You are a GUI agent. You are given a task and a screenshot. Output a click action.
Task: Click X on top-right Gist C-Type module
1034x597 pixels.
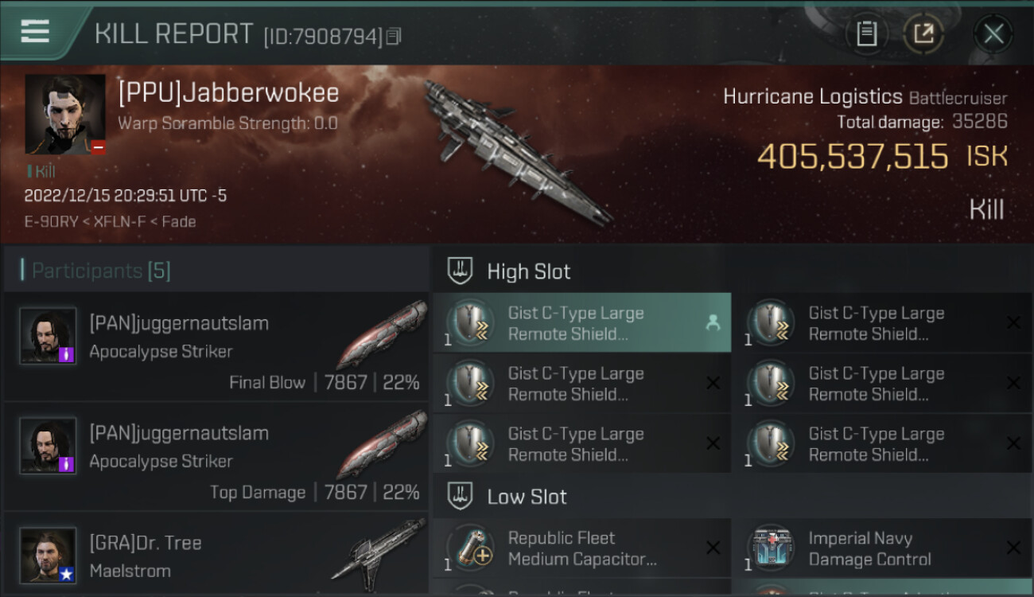point(1013,322)
